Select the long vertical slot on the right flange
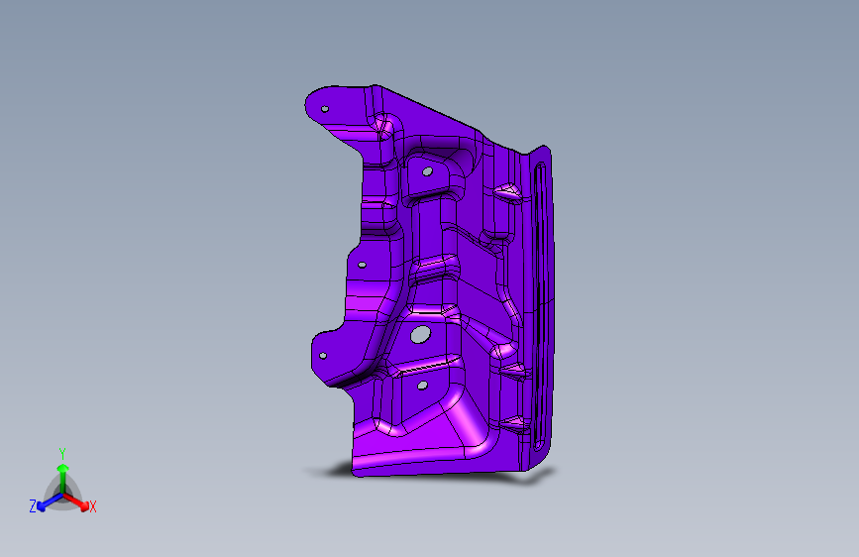Viewport: 859px width, 557px height. click(540, 307)
